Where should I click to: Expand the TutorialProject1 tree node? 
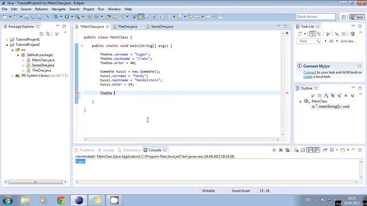(x=7, y=39)
